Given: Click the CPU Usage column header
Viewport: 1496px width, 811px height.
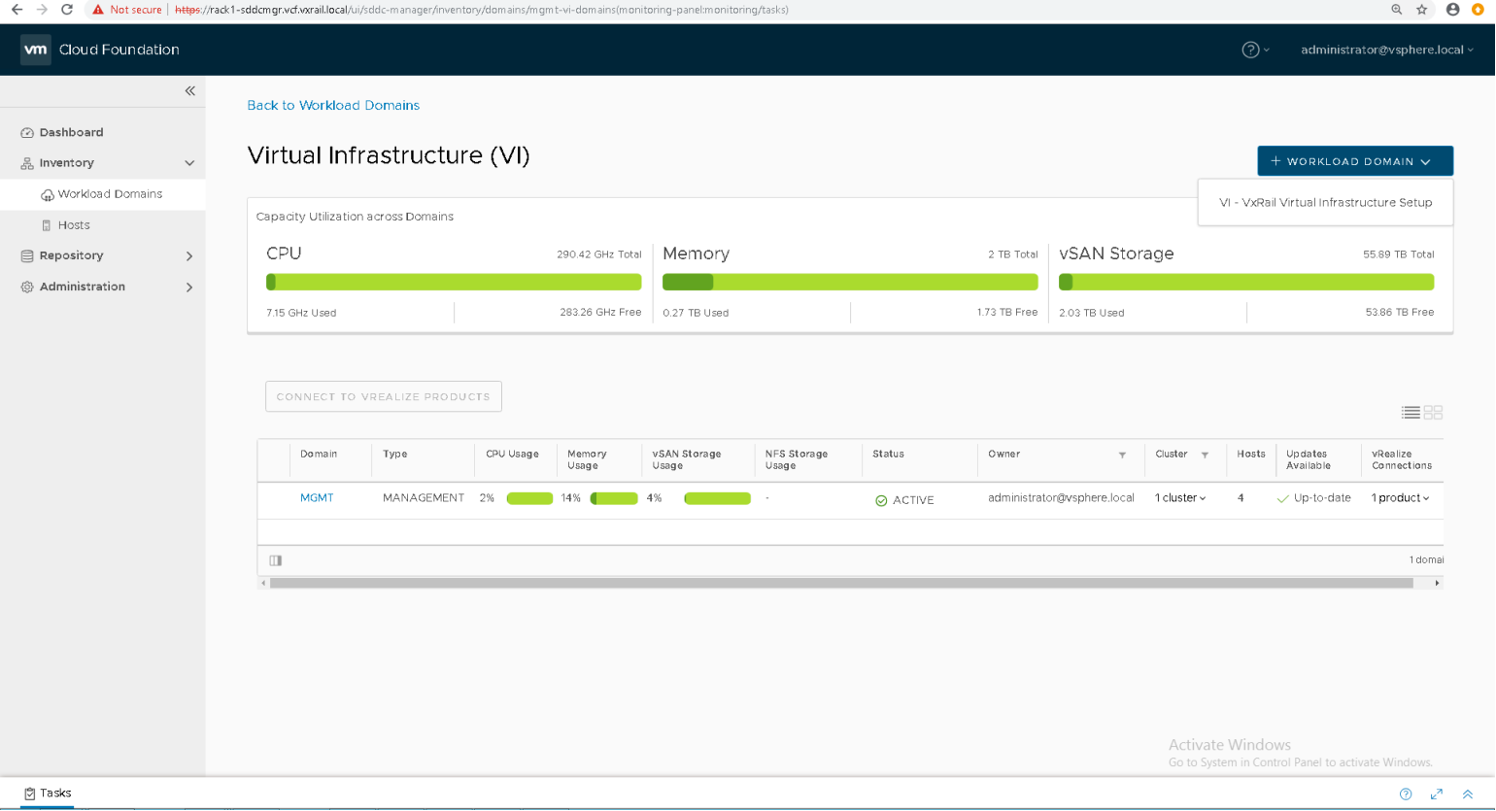Looking at the screenshot, I should pyautogui.click(x=512, y=455).
